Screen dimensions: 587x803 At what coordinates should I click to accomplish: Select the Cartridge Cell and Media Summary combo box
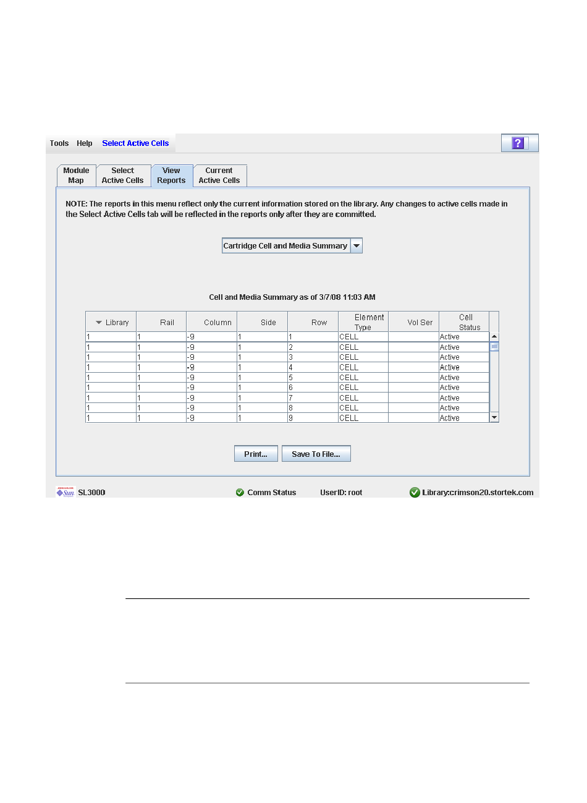285,246
